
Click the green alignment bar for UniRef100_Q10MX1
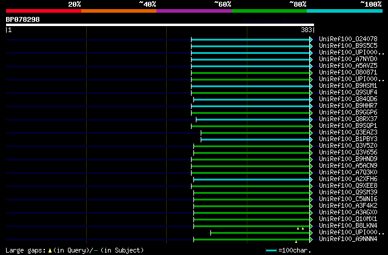252,220
